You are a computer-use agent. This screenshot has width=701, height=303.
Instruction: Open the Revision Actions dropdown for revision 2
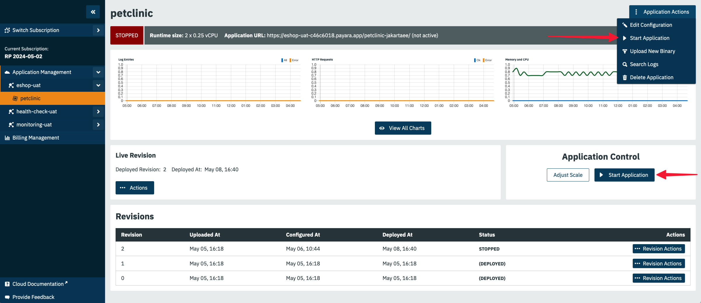click(x=659, y=249)
